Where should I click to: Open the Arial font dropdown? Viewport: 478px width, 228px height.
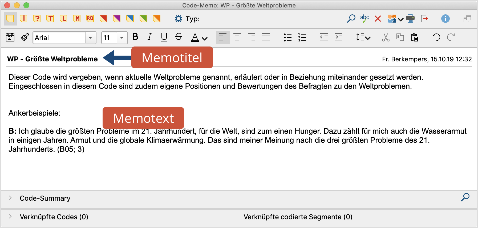coord(91,38)
